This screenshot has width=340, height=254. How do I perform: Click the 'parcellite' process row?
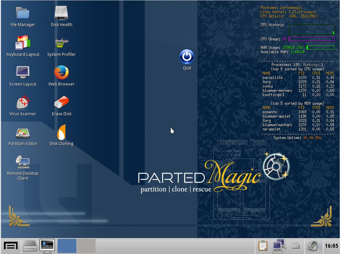point(298,78)
